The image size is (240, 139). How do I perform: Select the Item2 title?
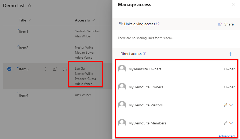click(x=23, y=48)
